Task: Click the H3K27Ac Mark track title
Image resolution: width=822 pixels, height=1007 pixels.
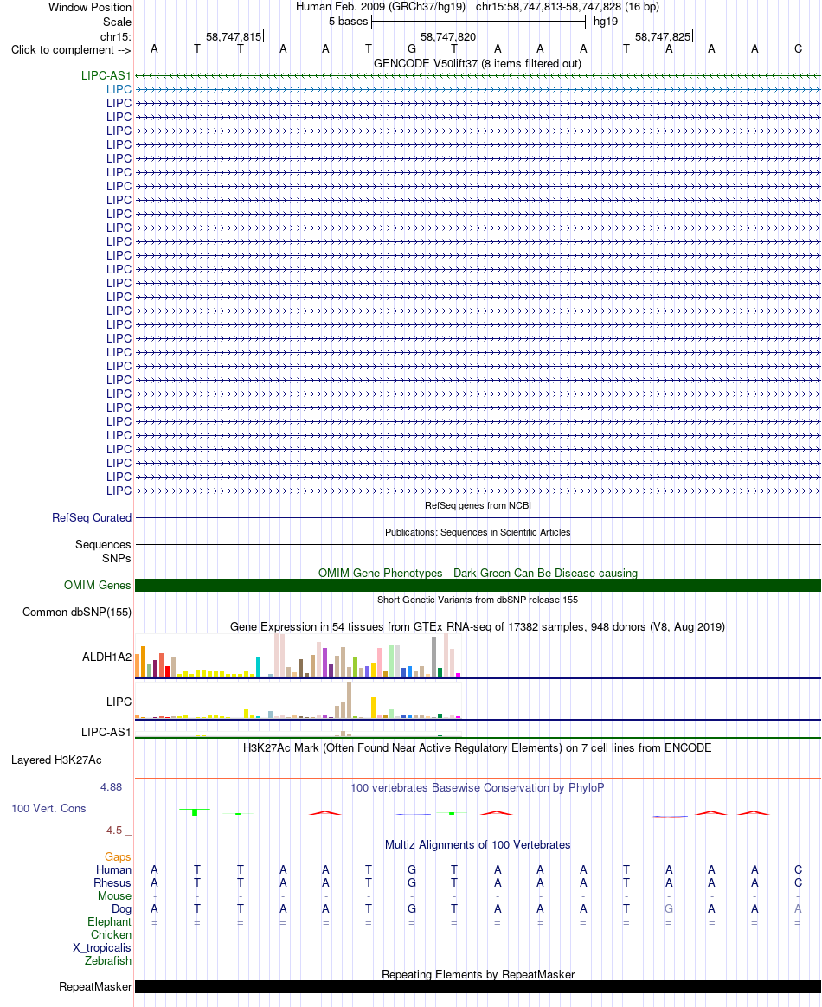Action: point(477,748)
